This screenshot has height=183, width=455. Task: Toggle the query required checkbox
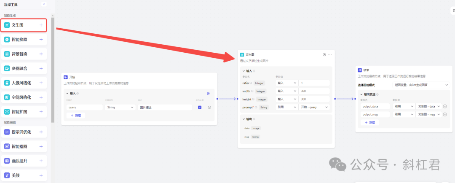tap(200, 108)
